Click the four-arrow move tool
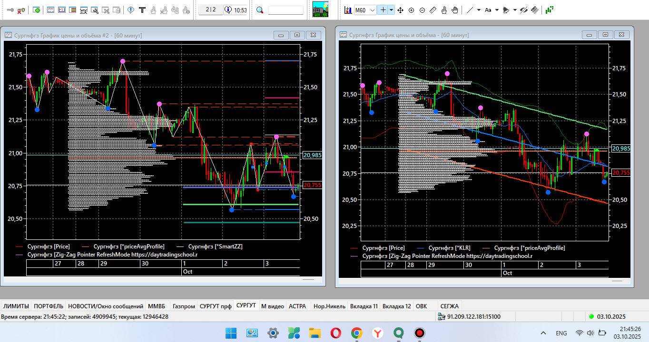This screenshot has height=342, width=649. tap(400, 10)
